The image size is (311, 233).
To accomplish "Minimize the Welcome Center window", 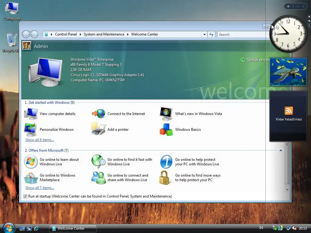I will pyautogui.click(x=266, y=26).
